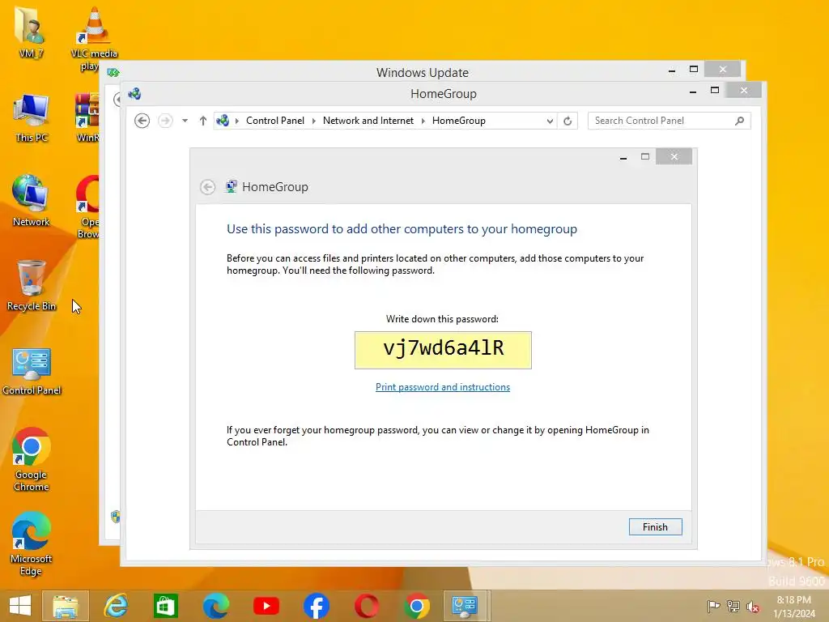Viewport: 829px width, 622px height.
Task: Select Google Chrome desktop shortcut
Action: pos(32,458)
